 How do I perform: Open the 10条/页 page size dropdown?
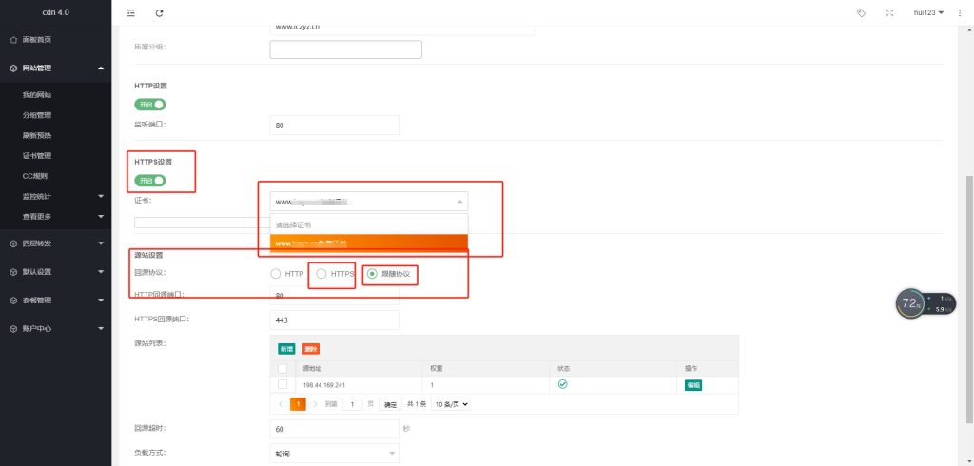451,404
